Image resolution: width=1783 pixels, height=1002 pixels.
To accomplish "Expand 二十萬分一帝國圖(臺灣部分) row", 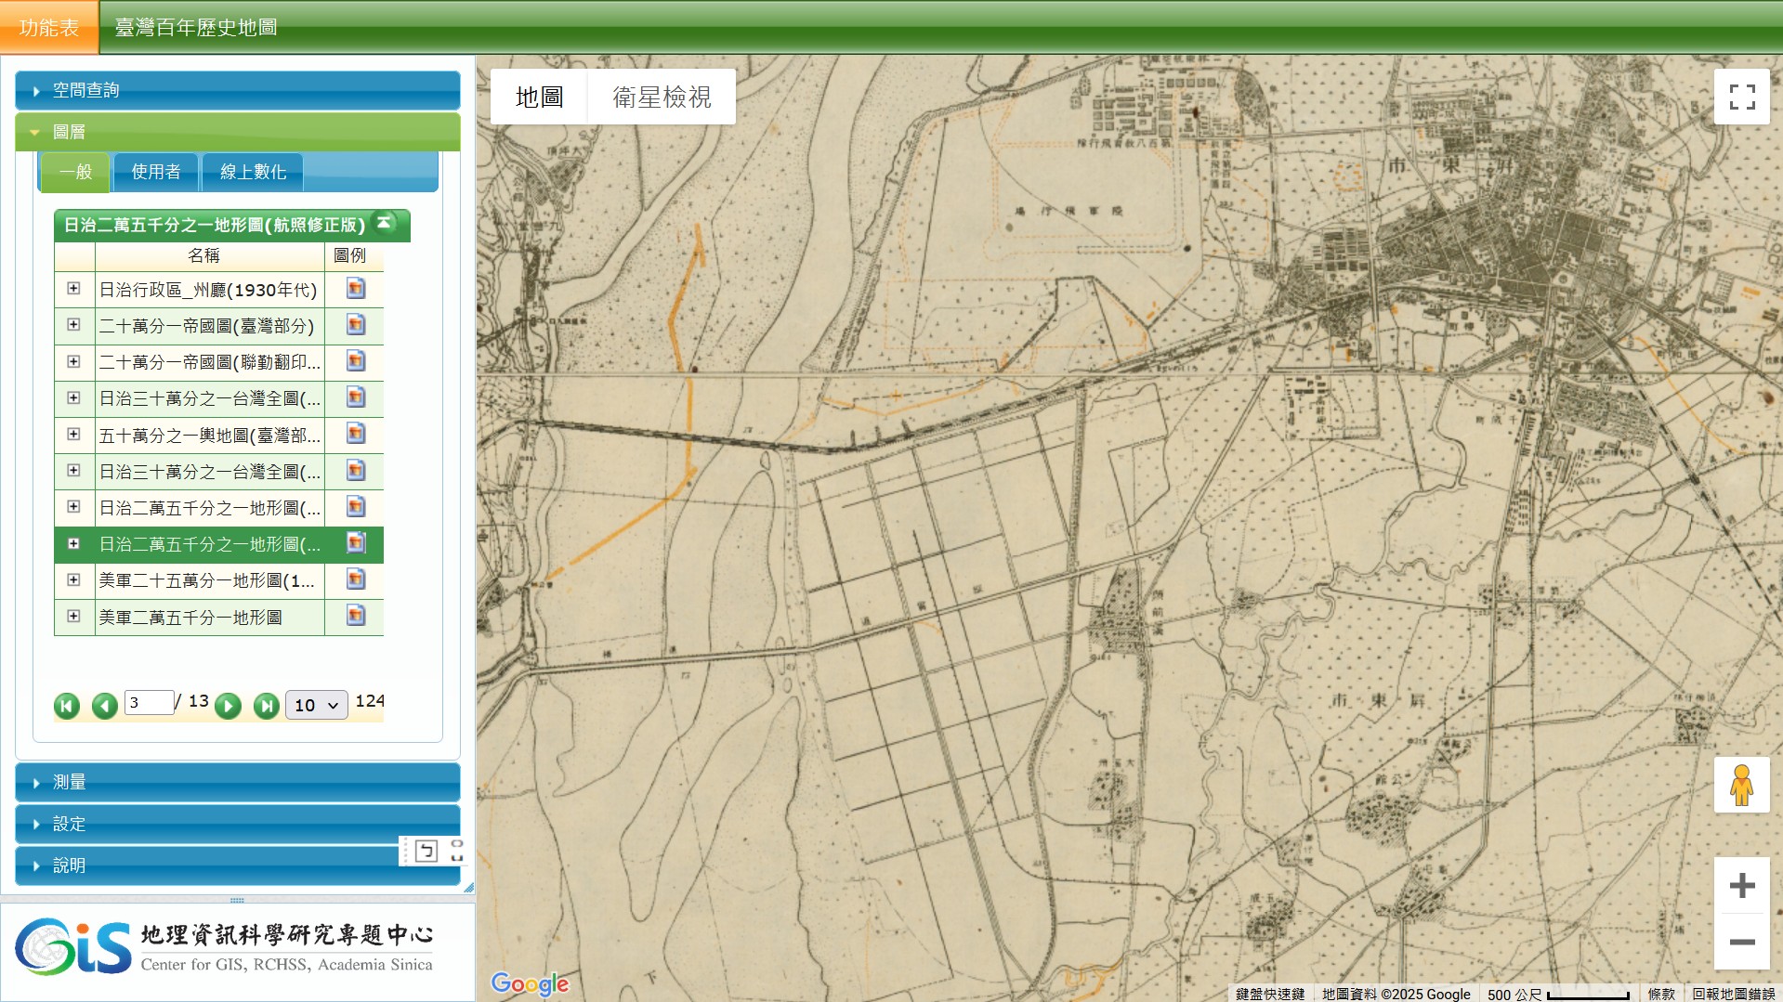I will click(x=73, y=325).
